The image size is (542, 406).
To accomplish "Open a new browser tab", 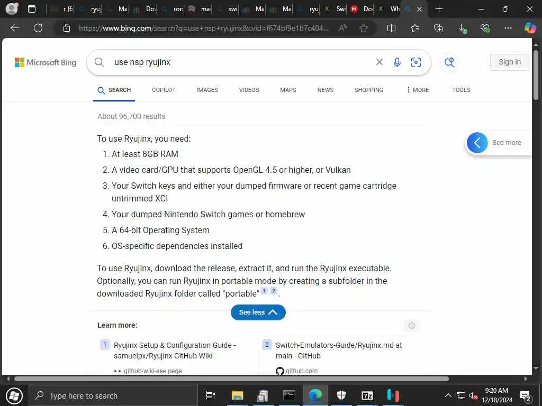I will click(x=439, y=9).
